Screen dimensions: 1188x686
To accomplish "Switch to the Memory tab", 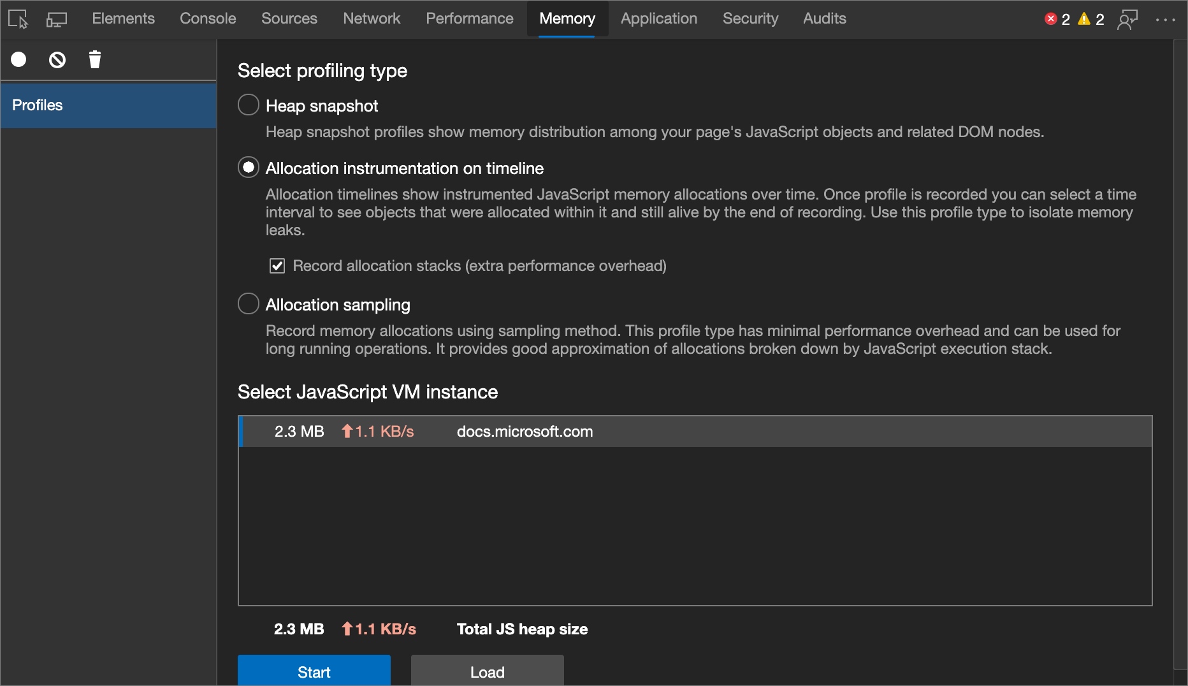I will (x=567, y=18).
